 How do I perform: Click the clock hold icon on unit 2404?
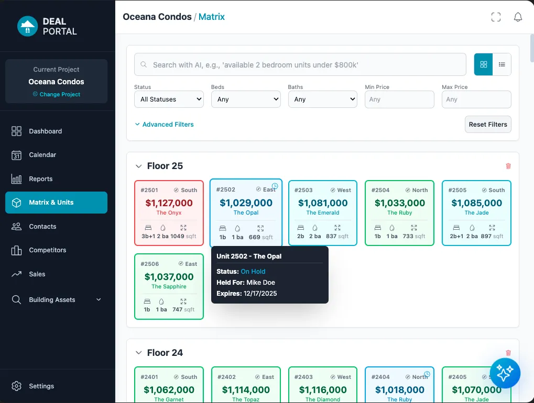tap(427, 374)
